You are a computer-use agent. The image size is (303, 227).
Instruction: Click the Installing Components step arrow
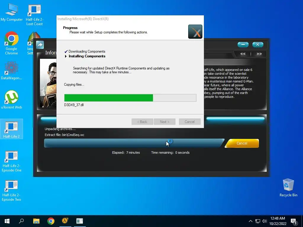pyautogui.click(x=66, y=56)
